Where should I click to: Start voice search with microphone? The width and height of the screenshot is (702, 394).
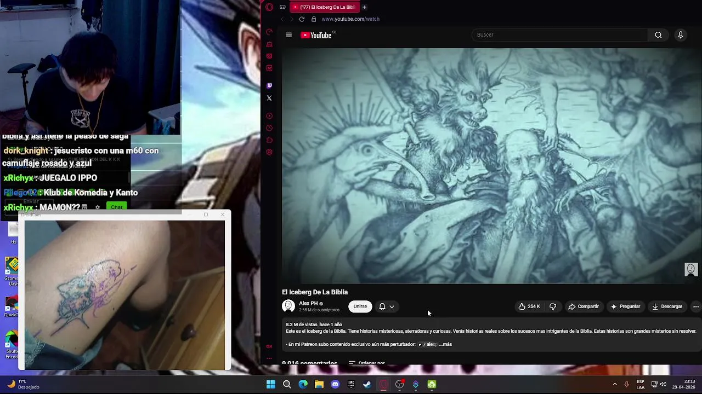point(681,35)
